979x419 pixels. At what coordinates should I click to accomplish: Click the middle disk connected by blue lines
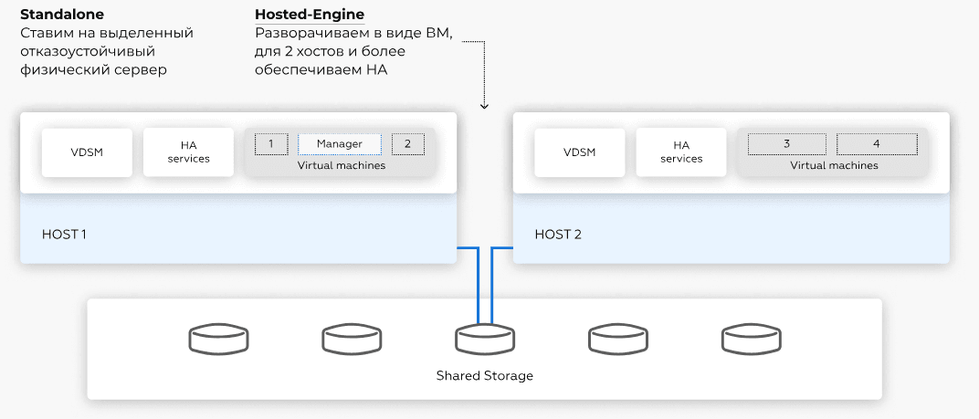tap(484, 340)
